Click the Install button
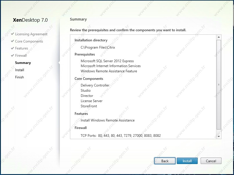Screen dimensions: 234x175 click(187, 161)
